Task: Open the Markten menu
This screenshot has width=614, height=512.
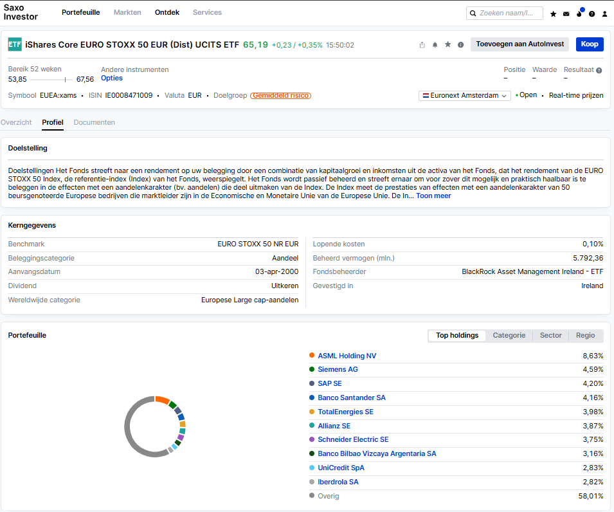Action: [127, 12]
